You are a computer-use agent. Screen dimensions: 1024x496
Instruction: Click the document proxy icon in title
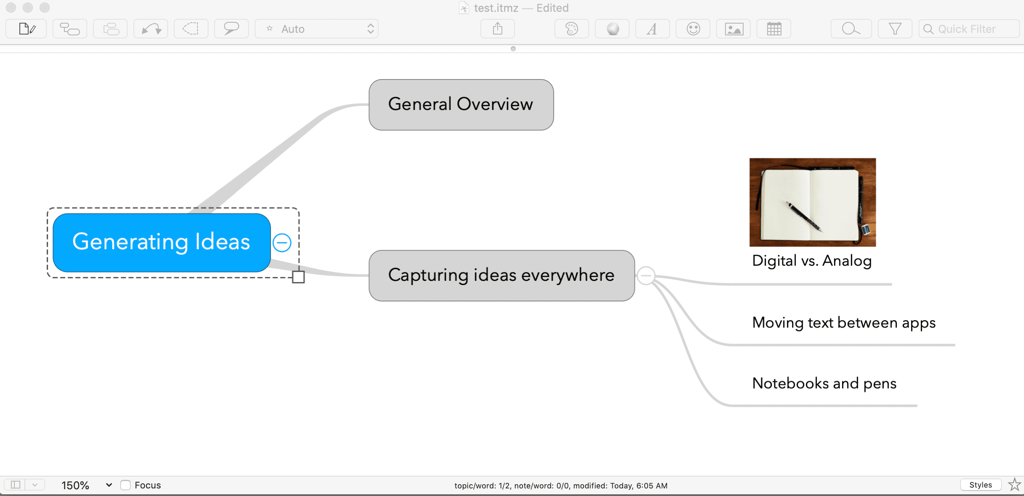tap(464, 8)
